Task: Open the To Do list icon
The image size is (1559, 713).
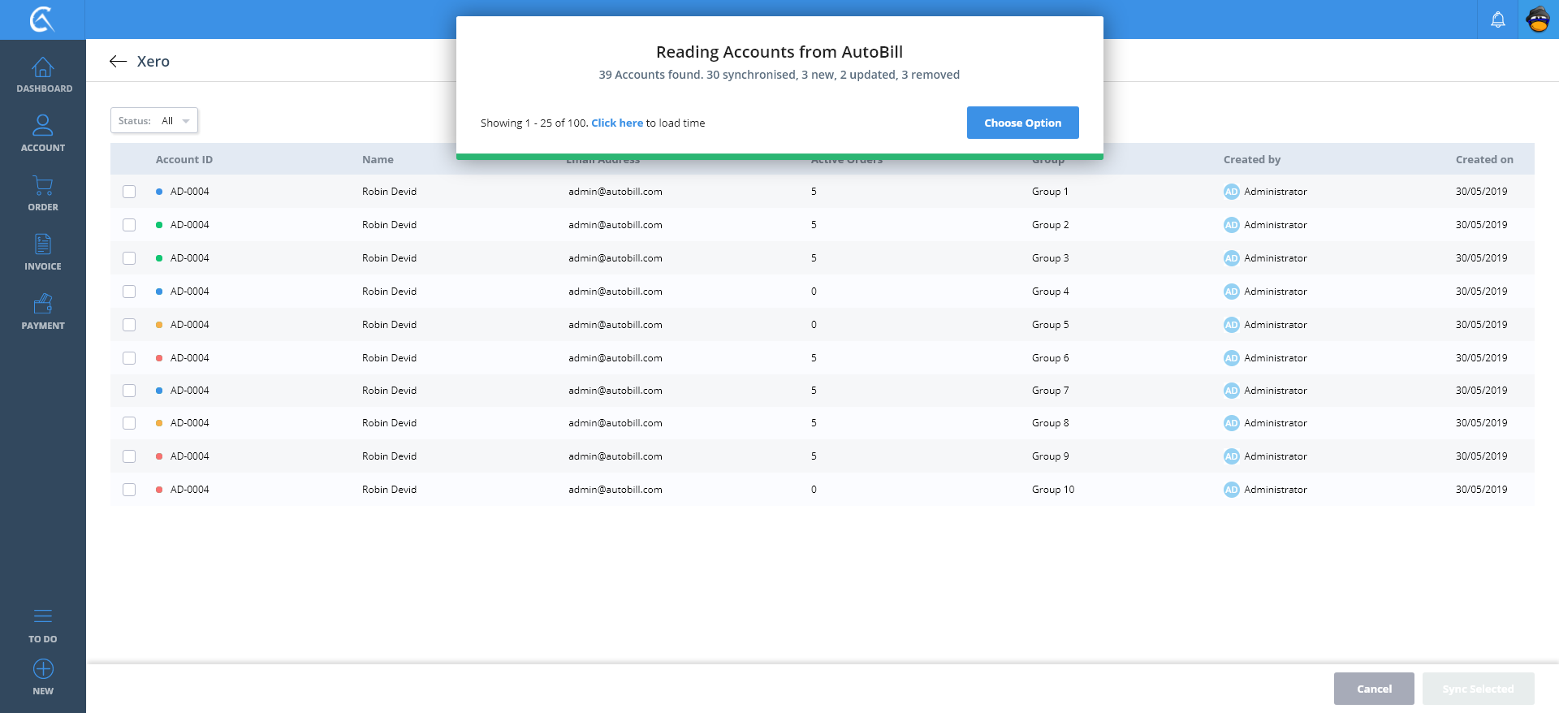Action: pyautogui.click(x=43, y=616)
